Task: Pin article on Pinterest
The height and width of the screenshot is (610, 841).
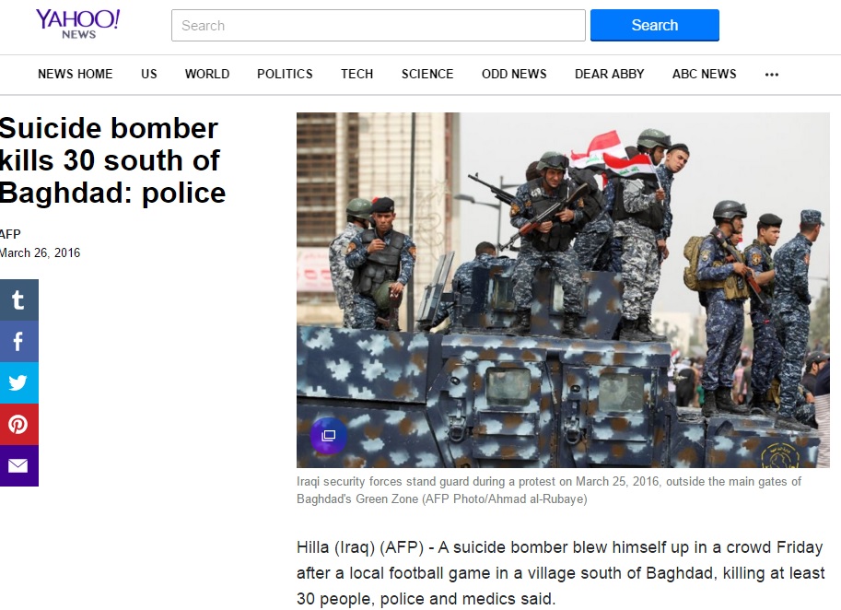Action: pos(18,424)
